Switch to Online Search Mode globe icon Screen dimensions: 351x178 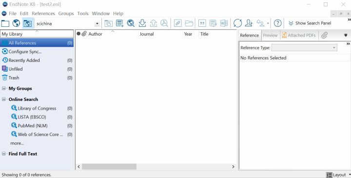pyautogui.click(x=16, y=23)
